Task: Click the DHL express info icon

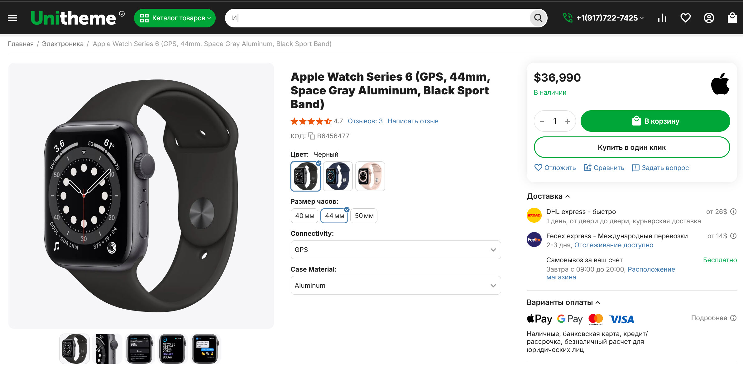Action: click(733, 212)
